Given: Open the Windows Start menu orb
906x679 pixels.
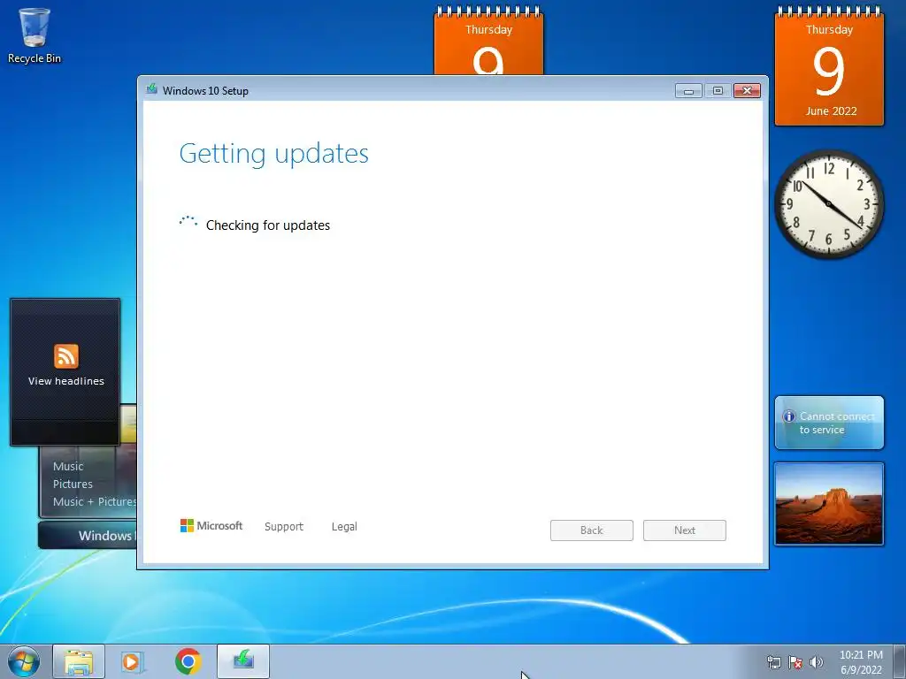Looking at the screenshot, I should (24, 661).
